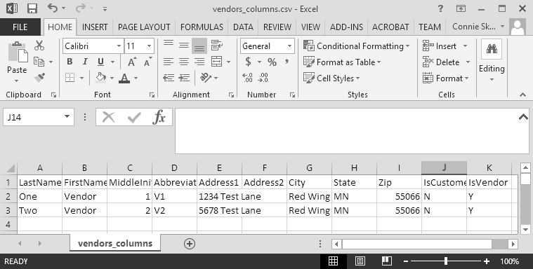Decrease font size with smaller A icon
This screenshot has width=533, height=269.
click(x=148, y=62)
